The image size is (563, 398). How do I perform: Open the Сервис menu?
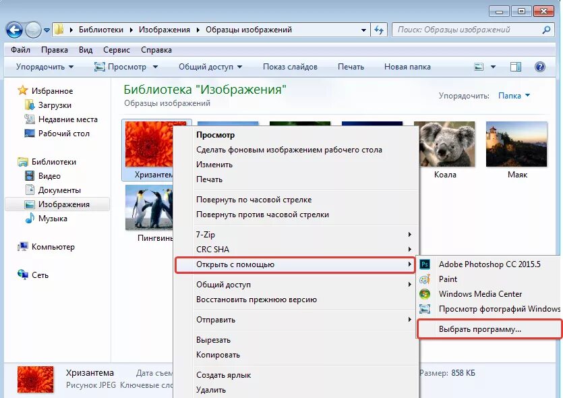click(117, 50)
